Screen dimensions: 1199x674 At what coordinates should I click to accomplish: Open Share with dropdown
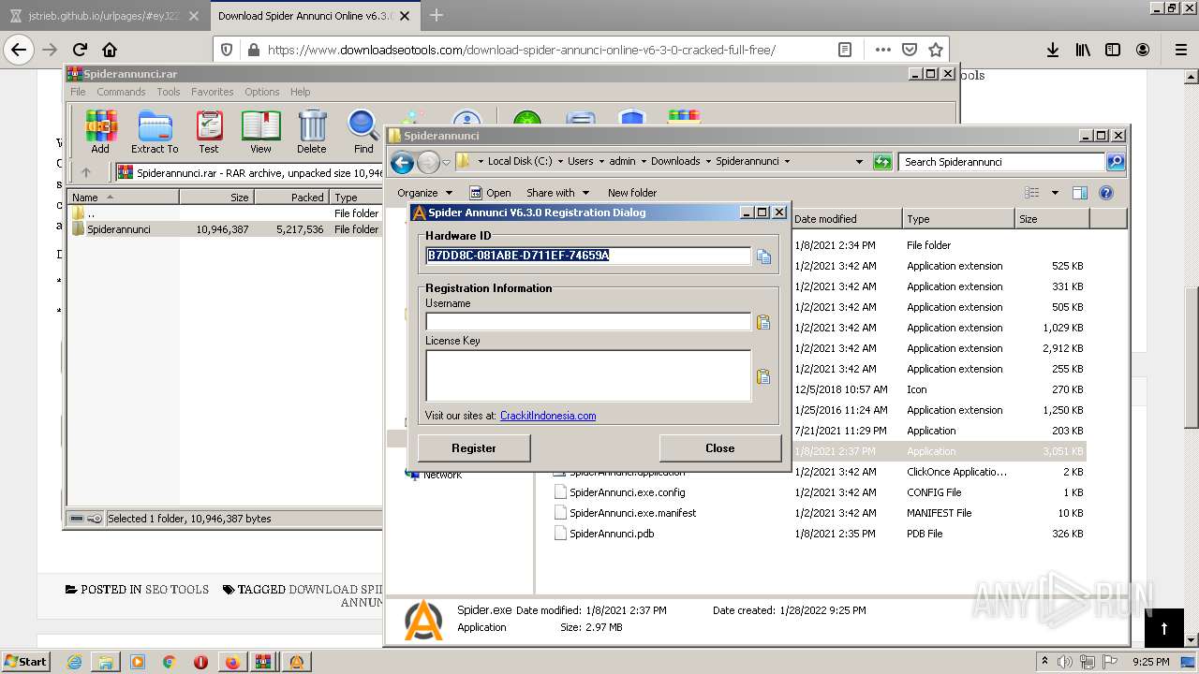(x=557, y=193)
